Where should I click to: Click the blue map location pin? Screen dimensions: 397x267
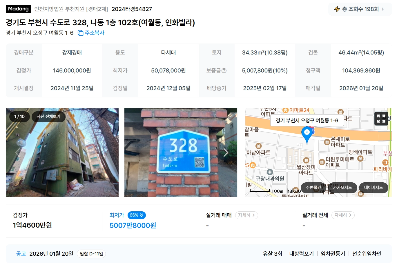point(307,135)
